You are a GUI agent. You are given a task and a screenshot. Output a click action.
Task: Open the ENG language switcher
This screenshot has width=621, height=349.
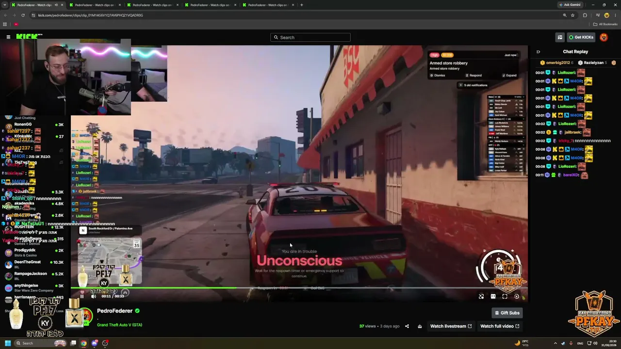click(x=580, y=343)
